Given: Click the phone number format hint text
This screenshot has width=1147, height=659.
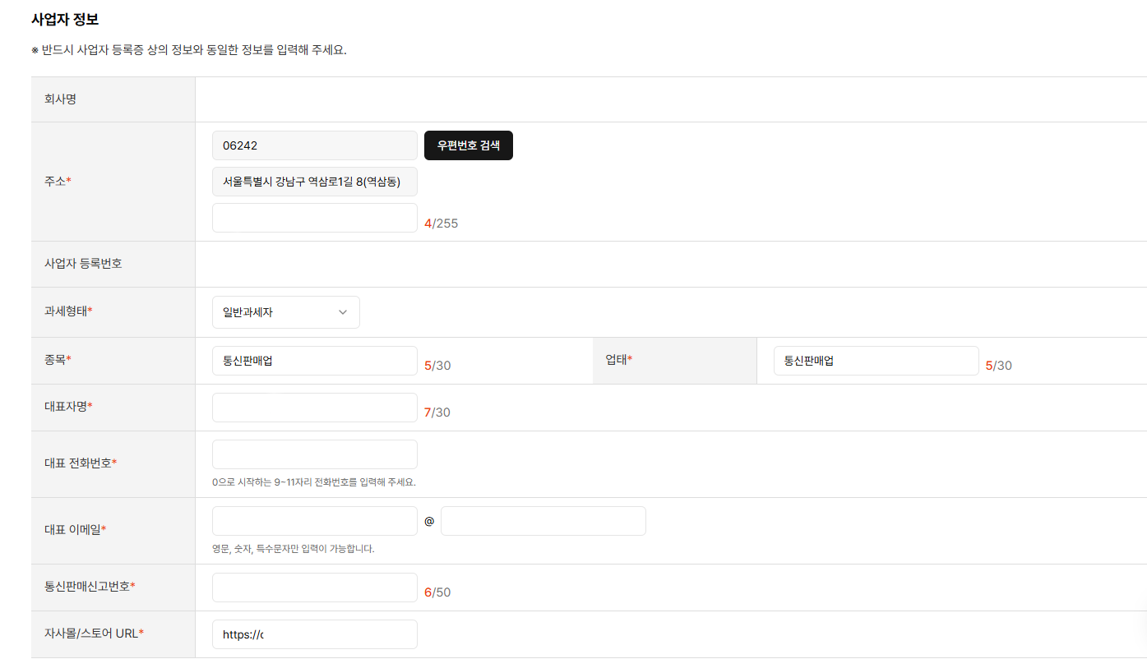Looking at the screenshot, I should coord(319,482).
